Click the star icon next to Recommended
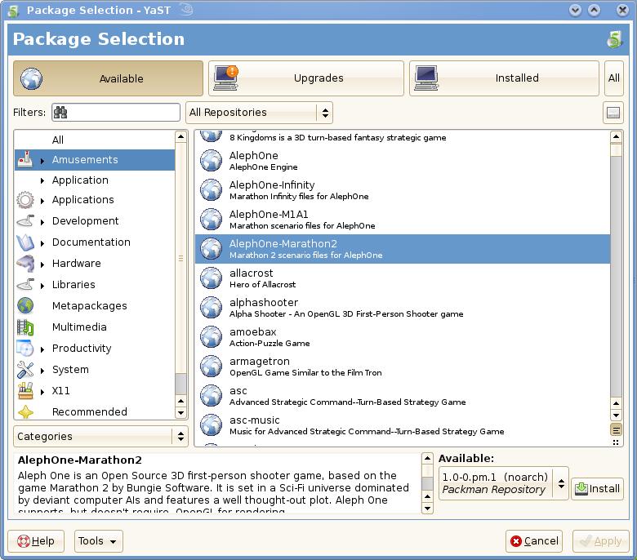Screen dimensions: 637x560 pyautogui.click(x=25, y=412)
